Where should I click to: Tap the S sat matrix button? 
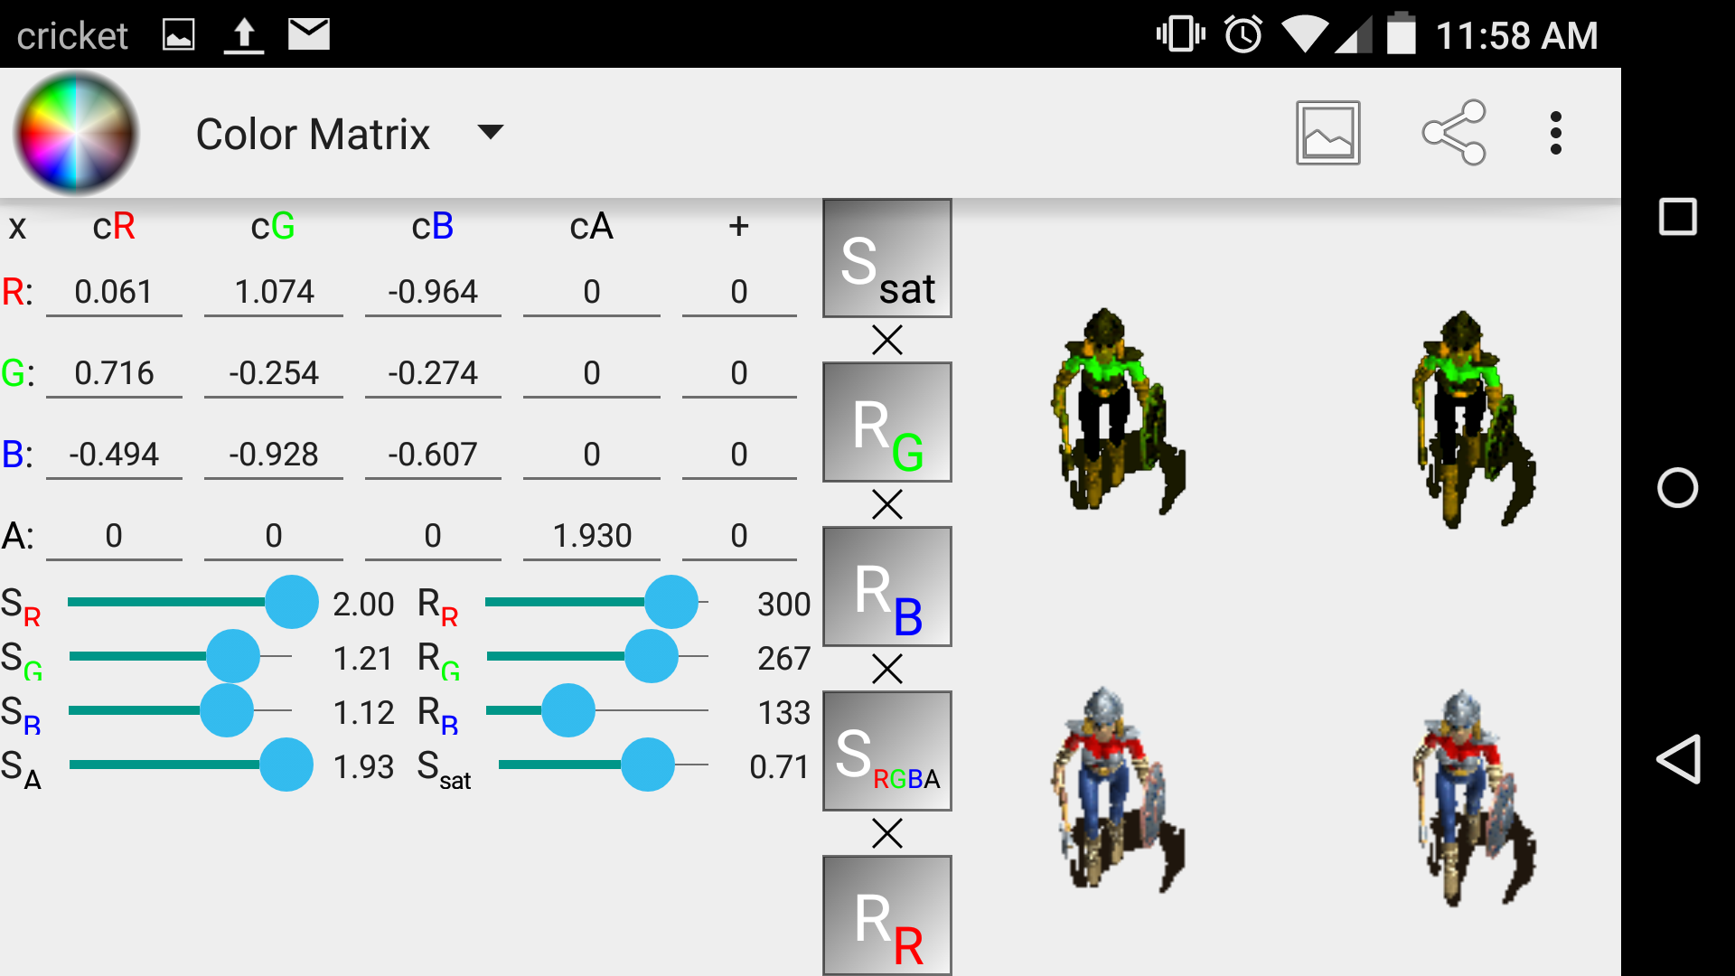point(886,258)
